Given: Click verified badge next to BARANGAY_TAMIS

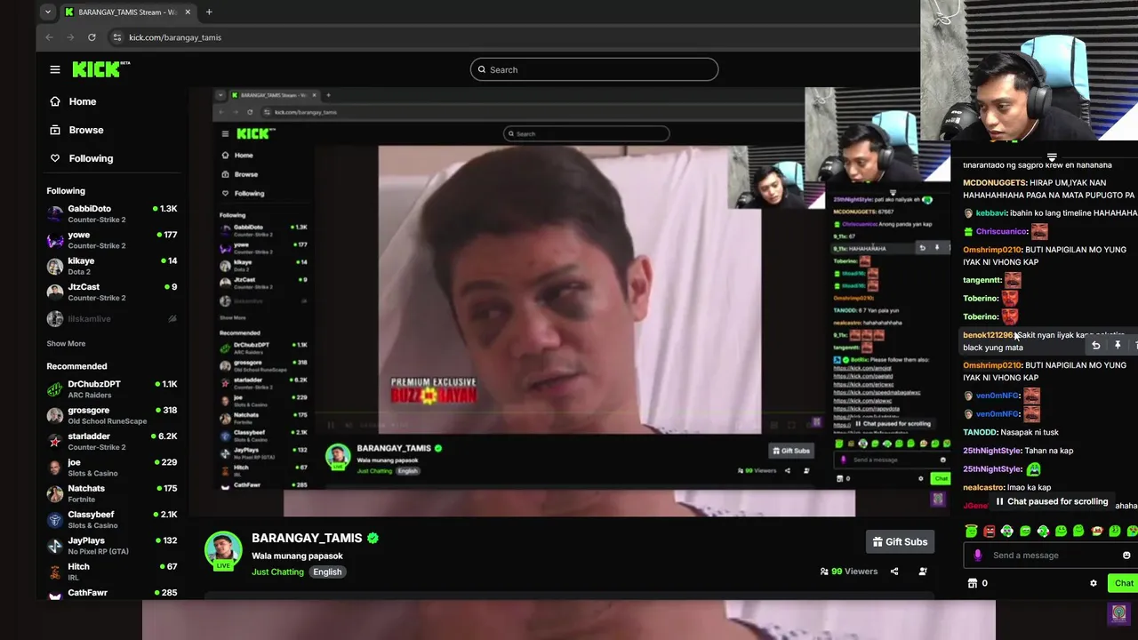Looking at the screenshot, I should pyautogui.click(x=373, y=538).
